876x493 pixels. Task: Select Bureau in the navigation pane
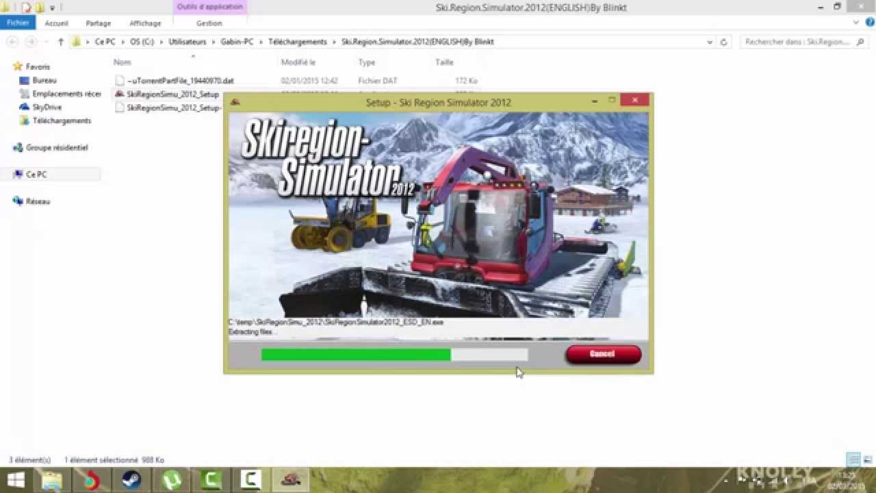44,80
